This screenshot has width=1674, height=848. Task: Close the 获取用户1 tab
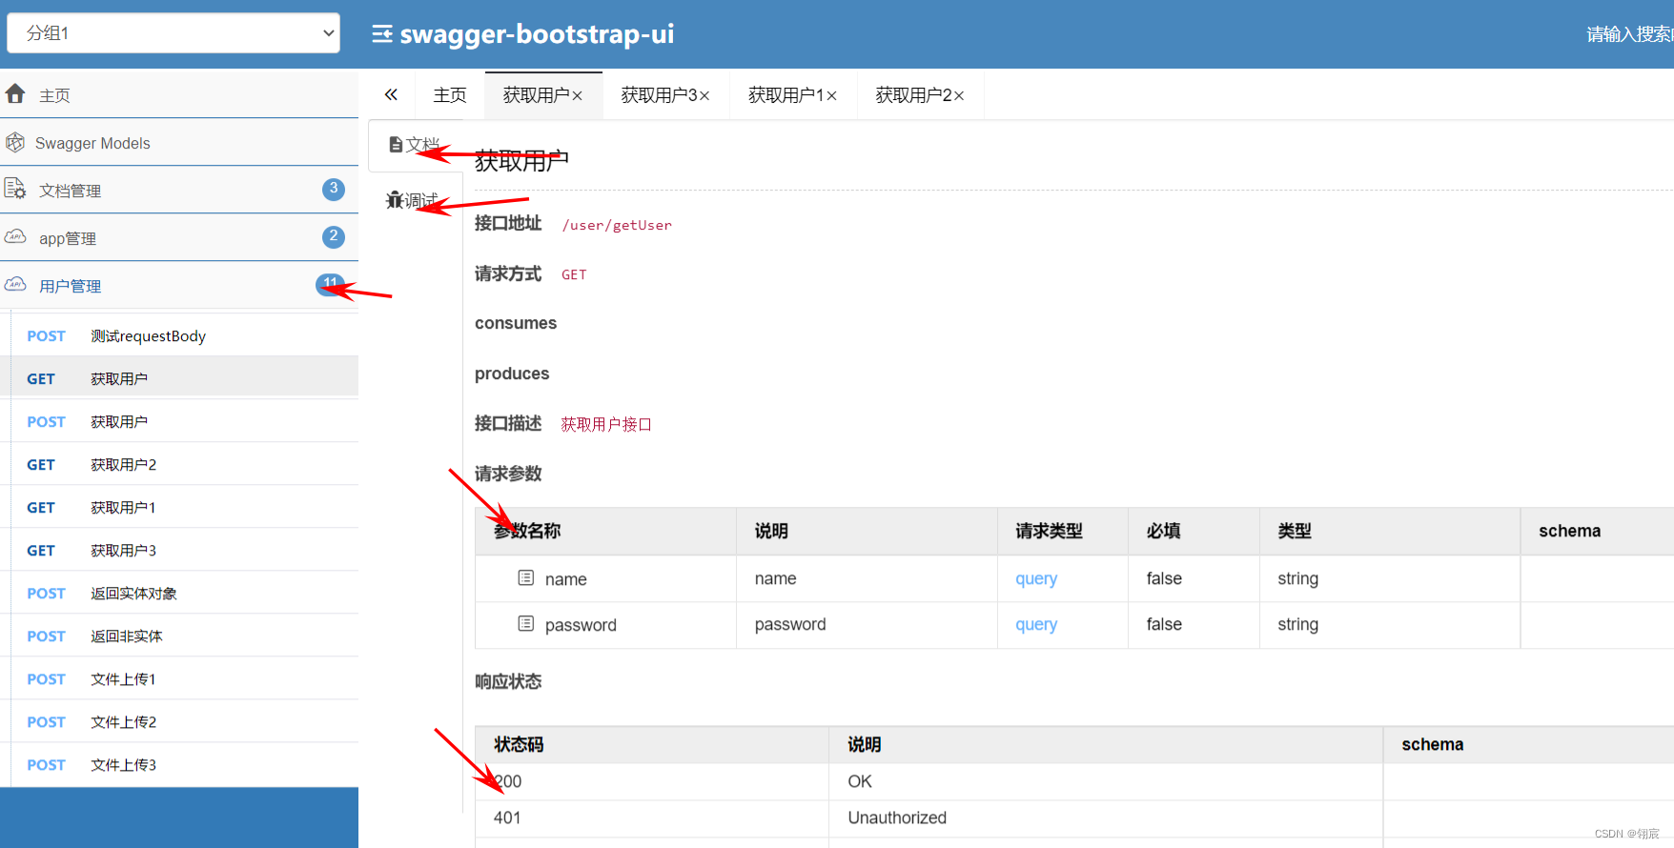coord(831,96)
